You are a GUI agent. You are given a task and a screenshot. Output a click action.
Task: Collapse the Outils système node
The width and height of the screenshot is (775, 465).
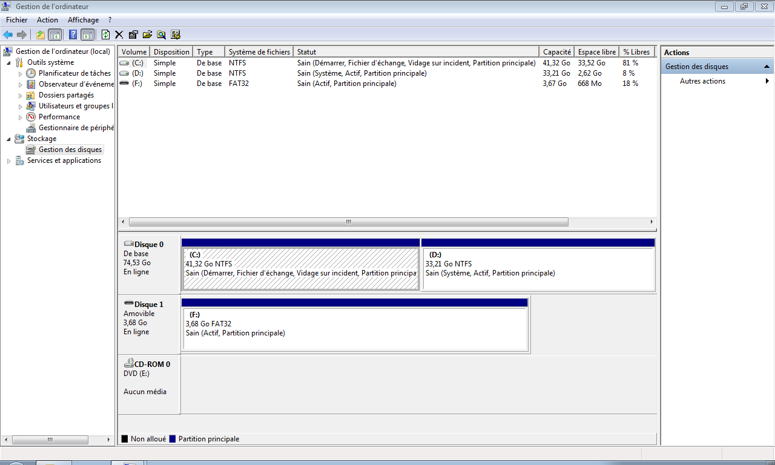[x=9, y=62]
